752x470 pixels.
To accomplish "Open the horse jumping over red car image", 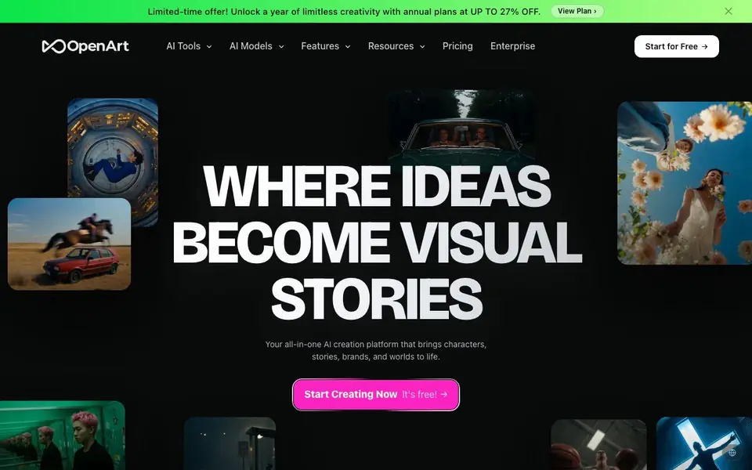I will pos(69,244).
